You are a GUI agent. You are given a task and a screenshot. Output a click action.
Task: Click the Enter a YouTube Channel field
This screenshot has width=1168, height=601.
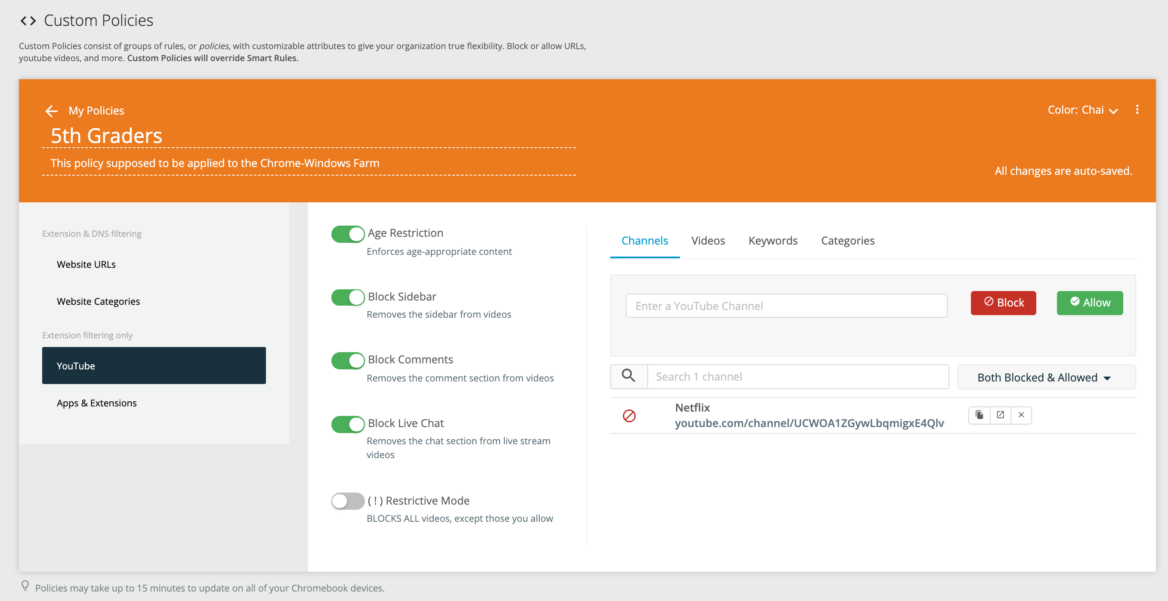tap(786, 306)
